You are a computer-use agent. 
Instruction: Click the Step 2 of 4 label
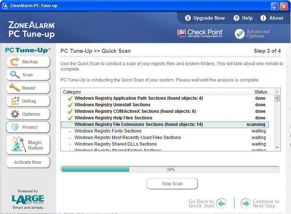[267, 51]
